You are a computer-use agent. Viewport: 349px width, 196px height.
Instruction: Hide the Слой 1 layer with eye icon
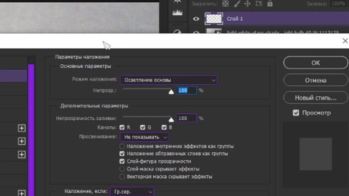[x=196, y=19]
